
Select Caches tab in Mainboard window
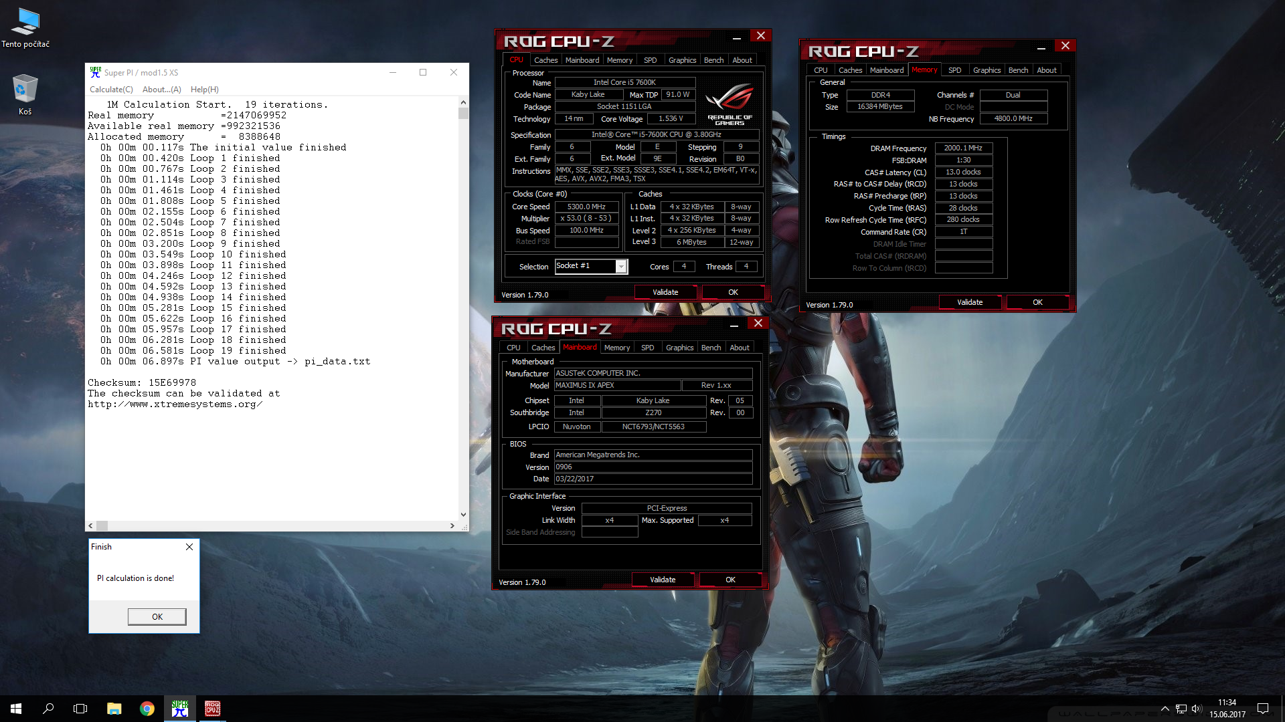[543, 348]
